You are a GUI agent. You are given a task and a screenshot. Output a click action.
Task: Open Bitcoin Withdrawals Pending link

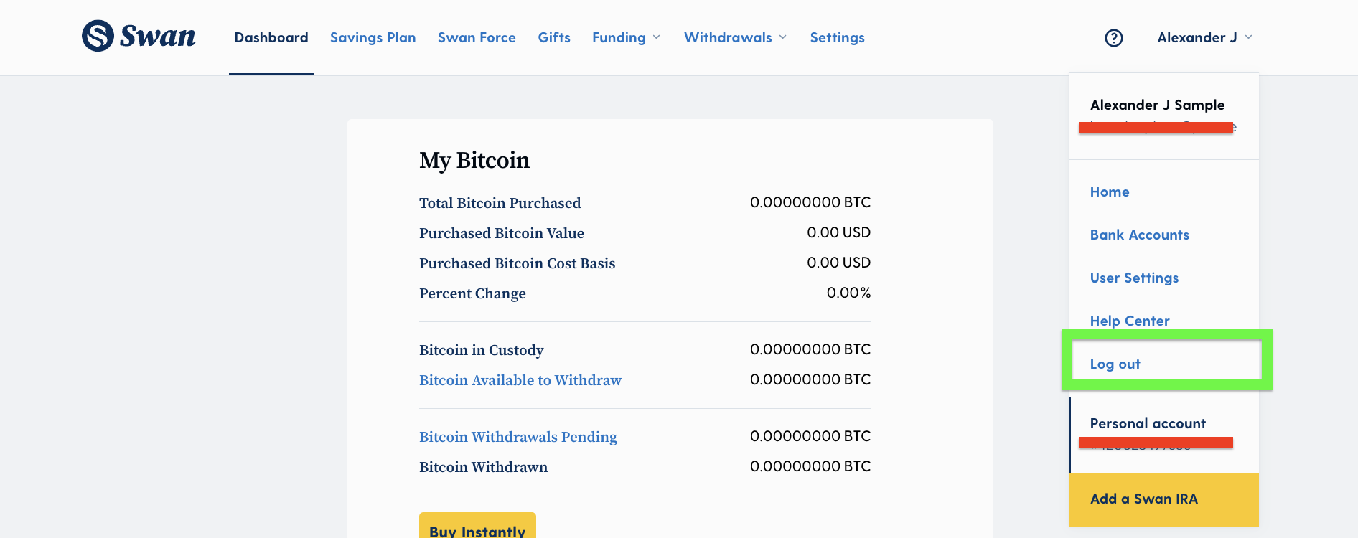(518, 437)
